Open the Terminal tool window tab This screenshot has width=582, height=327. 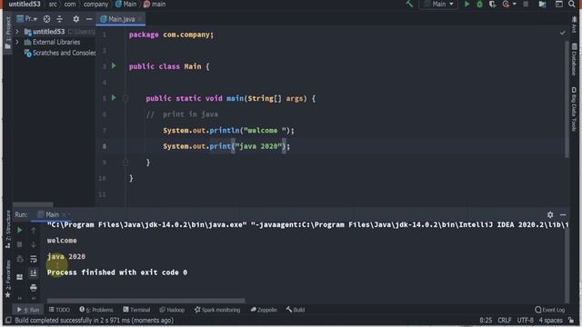(x=136, y=310)
